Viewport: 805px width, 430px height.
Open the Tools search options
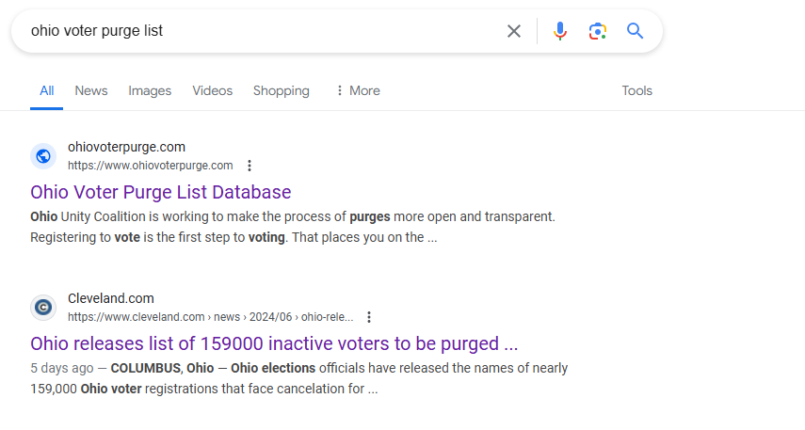(x=637, y=91)
